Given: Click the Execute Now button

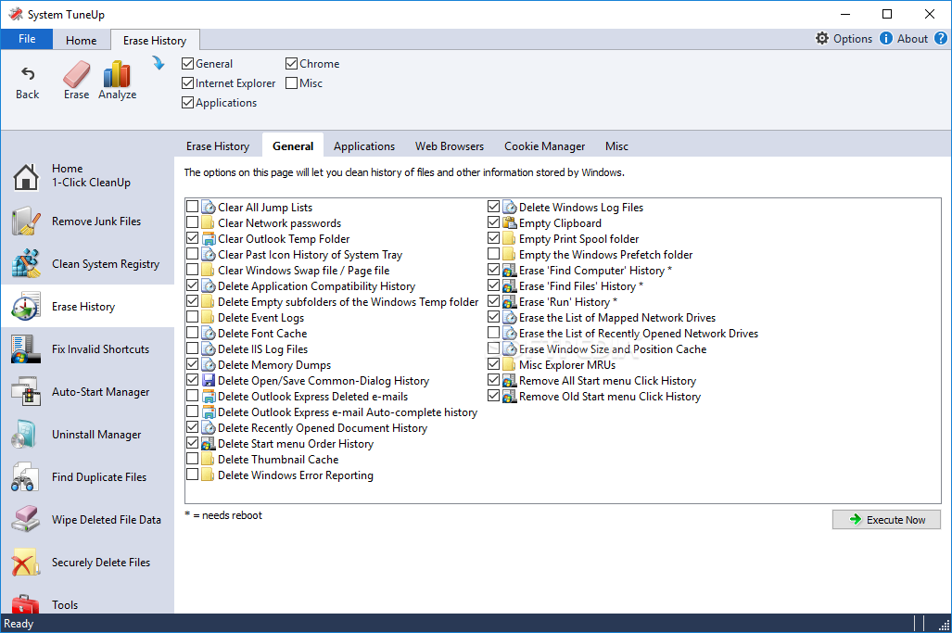Looking at the screenshot, I should tap(886, 520).
